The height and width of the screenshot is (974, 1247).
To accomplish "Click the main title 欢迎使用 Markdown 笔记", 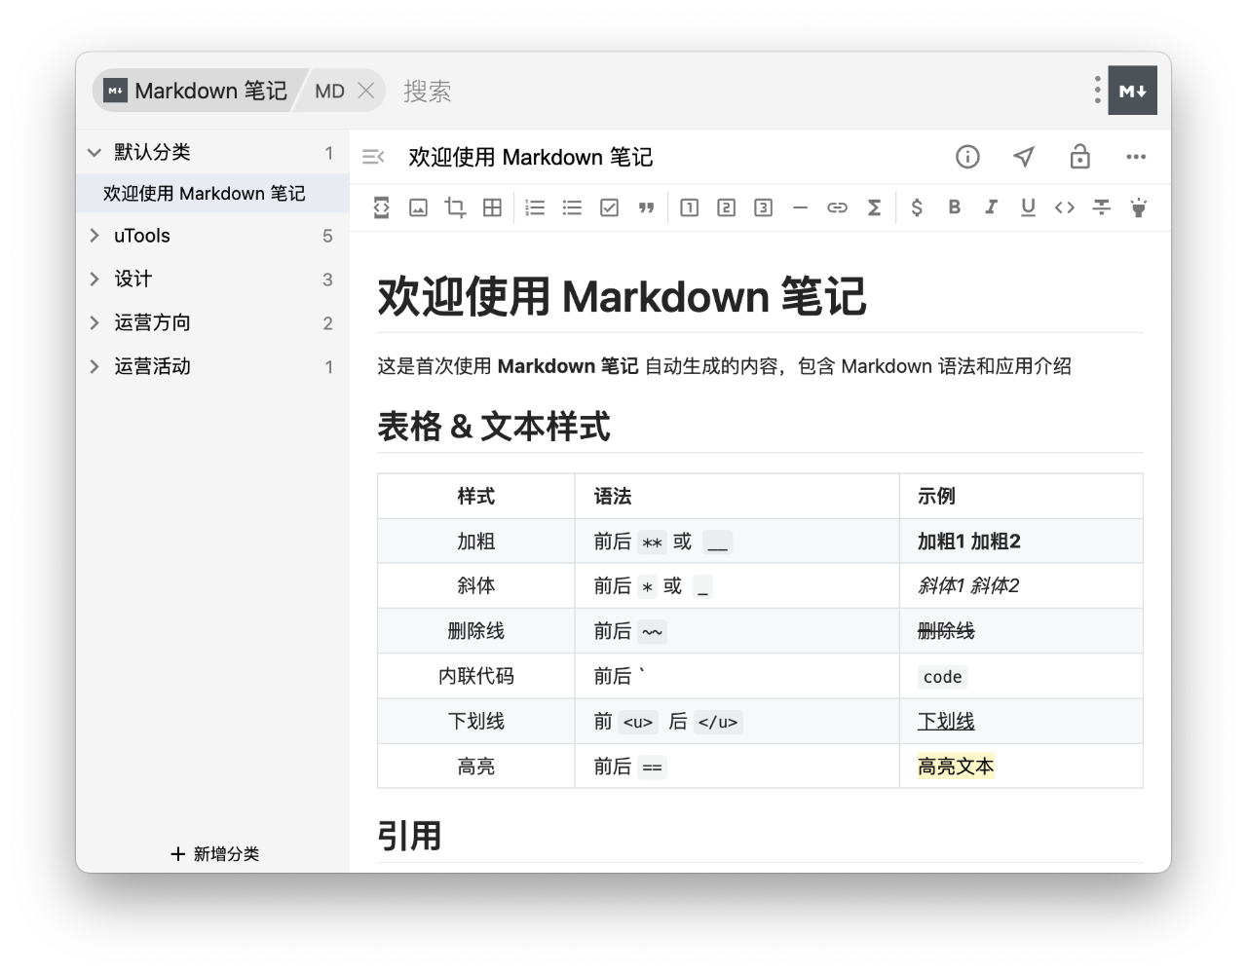I will (622, 296).
